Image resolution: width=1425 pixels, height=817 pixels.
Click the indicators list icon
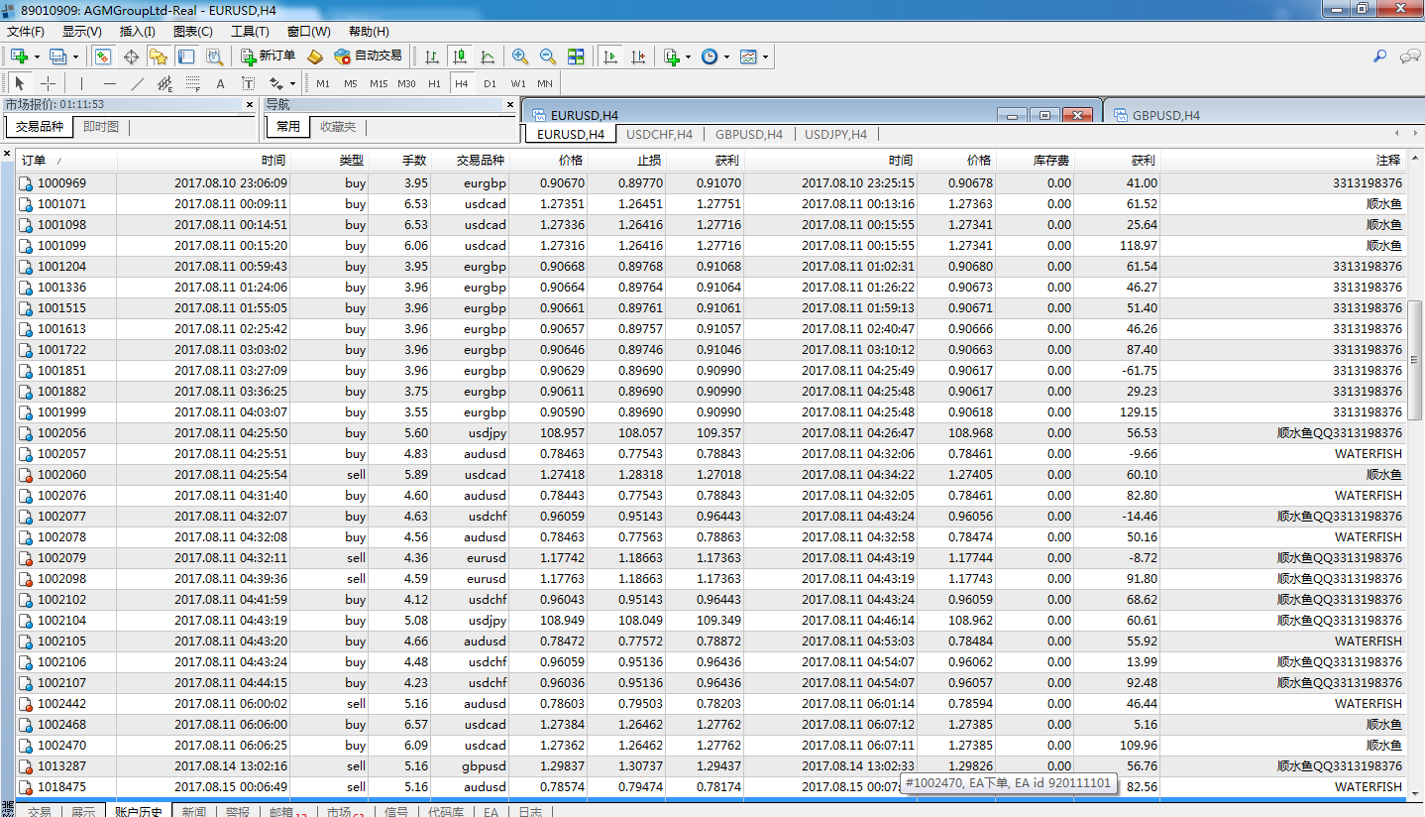tap(672, 57)
